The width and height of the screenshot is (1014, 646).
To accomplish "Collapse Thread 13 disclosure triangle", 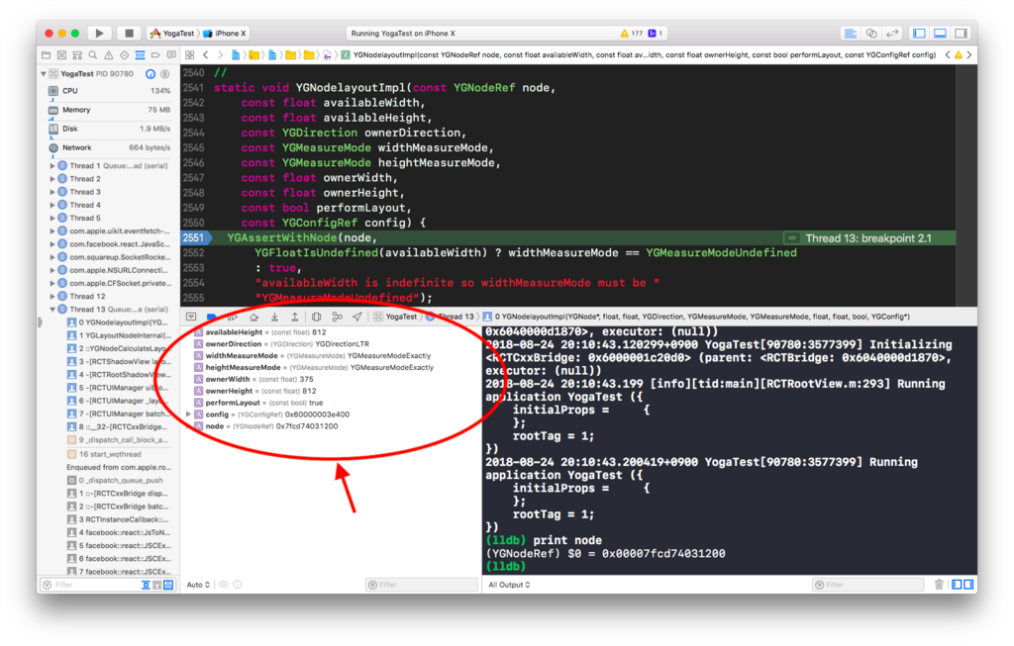I will coord(52,310).
